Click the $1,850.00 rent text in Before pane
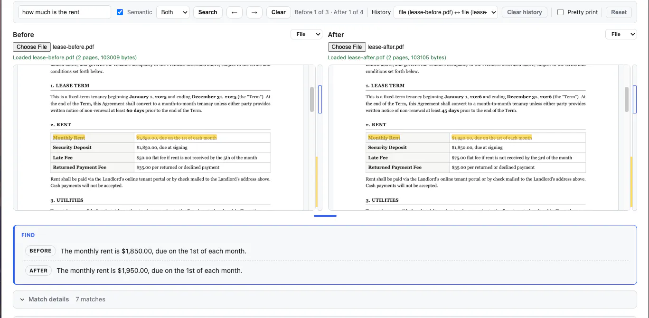Image resolution: width=649 pixels, height=318 pixels. [x=176, y=138]
